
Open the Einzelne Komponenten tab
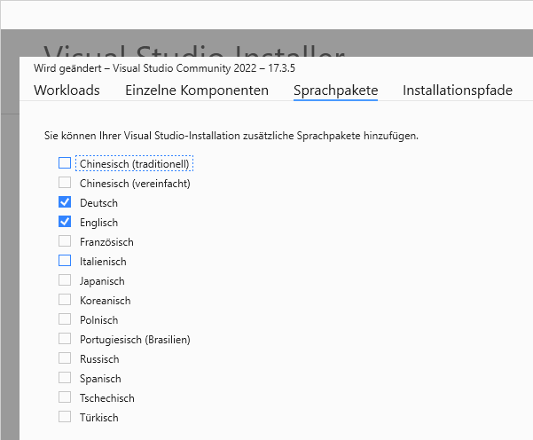[x=197, y=90]
